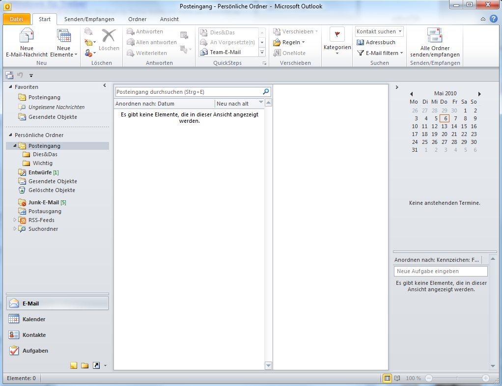The height and width of the screenshot is (386, 502).
Task: Expand the RSS-Feeds folder
Action: point(15,220)
